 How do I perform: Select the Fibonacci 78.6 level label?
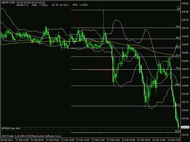pos(178,68)
